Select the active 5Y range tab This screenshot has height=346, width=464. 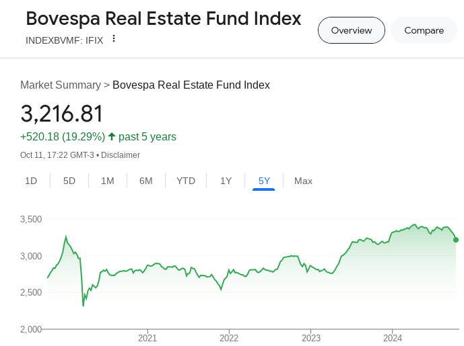click(x=264, y=181)
